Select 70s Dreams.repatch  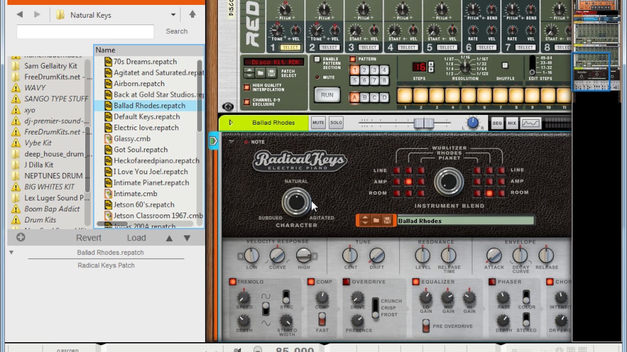tap(145, 62)
